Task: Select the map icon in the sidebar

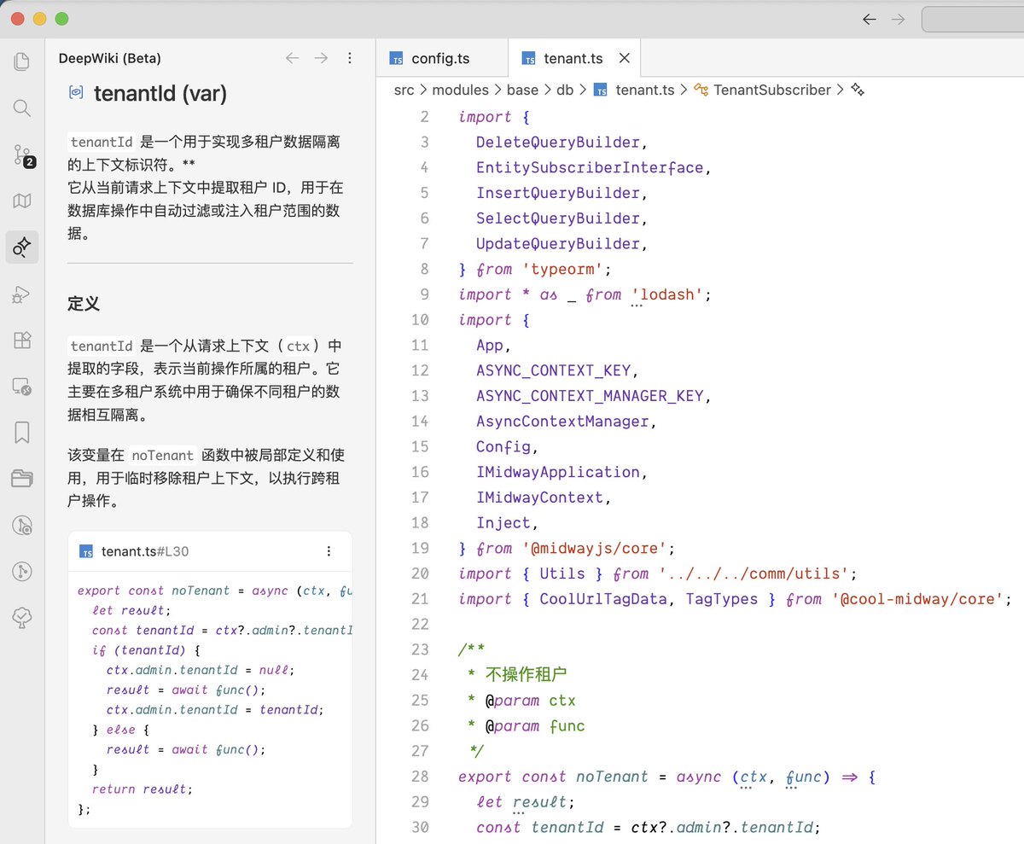Action: pyautogui.click(x=21, y=201)
